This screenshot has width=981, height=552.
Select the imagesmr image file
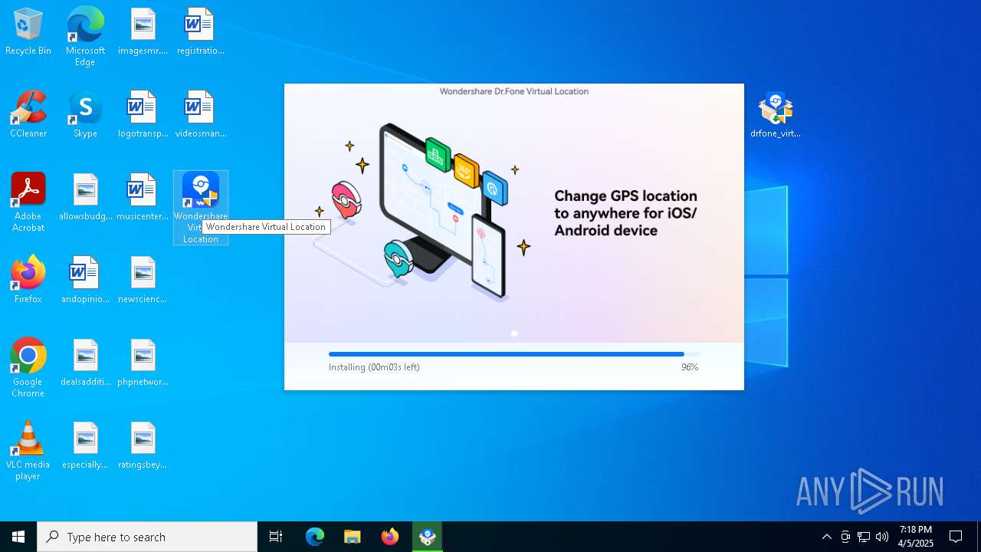143,31
